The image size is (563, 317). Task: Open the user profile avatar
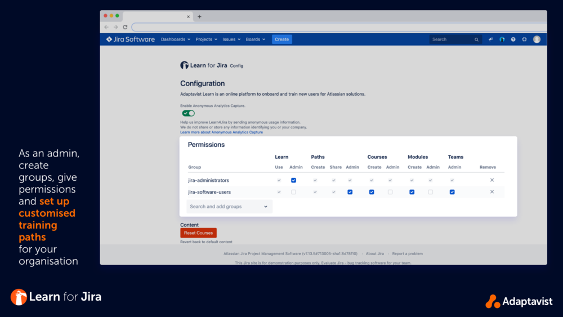pyautogui.click(x=537, y=39)
